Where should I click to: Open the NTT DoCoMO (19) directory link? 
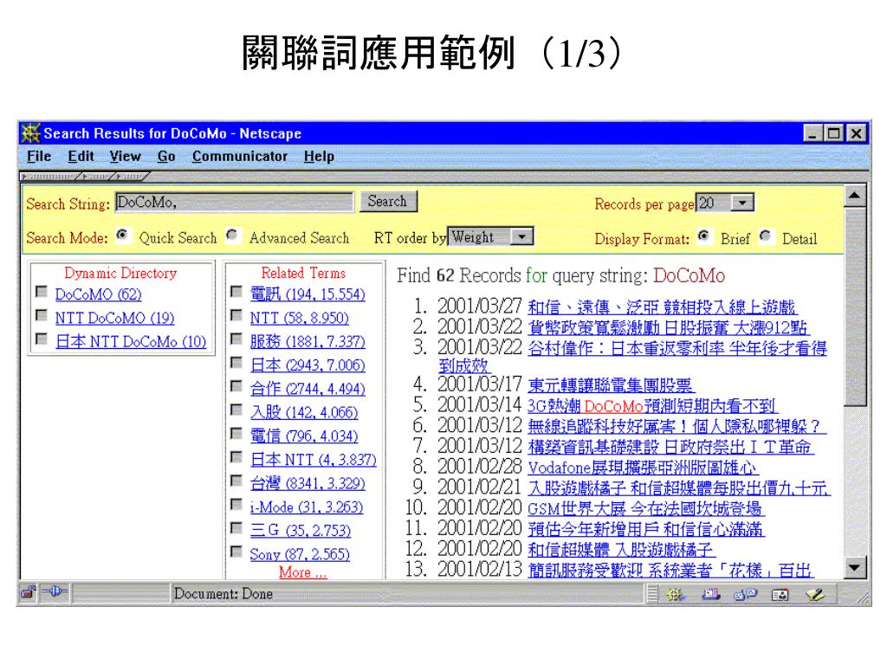pyautogui.click(x=115, y=318)
